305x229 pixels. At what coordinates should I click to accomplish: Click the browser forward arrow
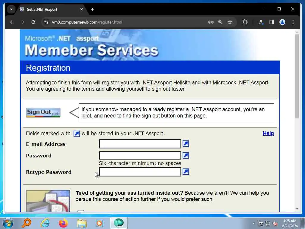(23, 22)
